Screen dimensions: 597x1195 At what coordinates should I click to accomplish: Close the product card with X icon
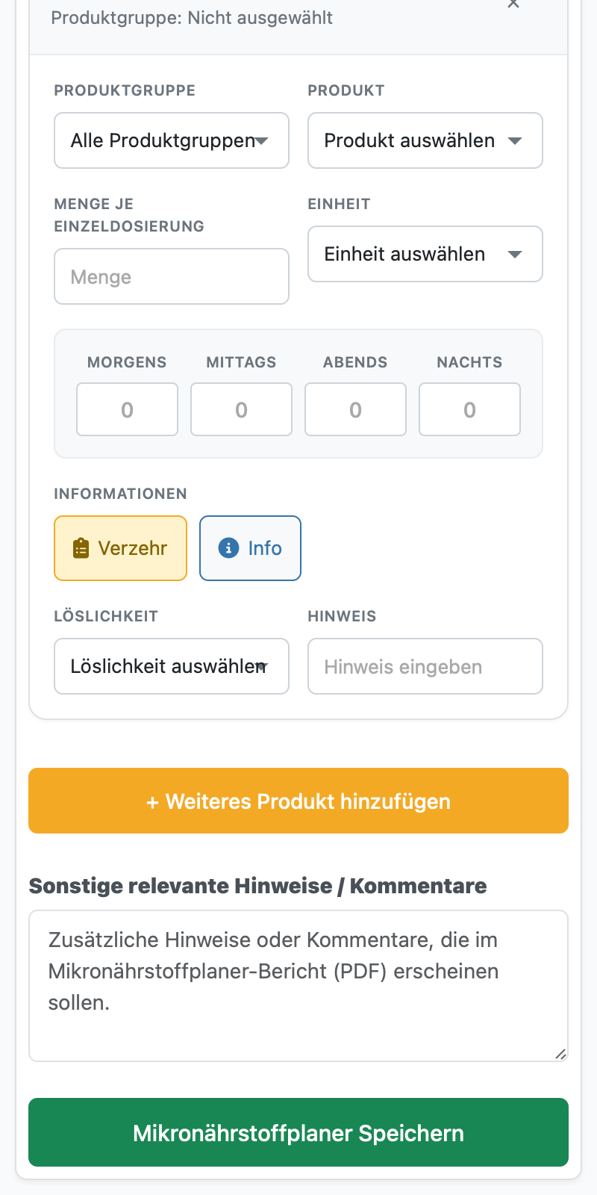pyautogui.click(x=513, y=4)
